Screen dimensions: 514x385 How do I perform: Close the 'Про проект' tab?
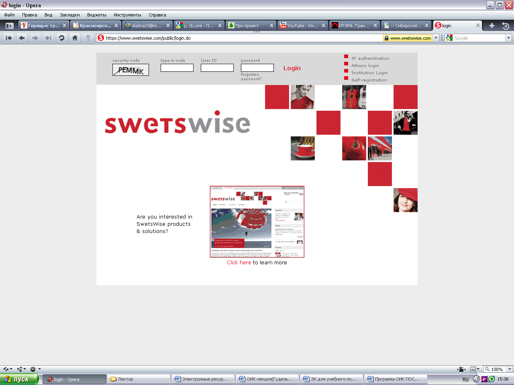pos(271,25)
